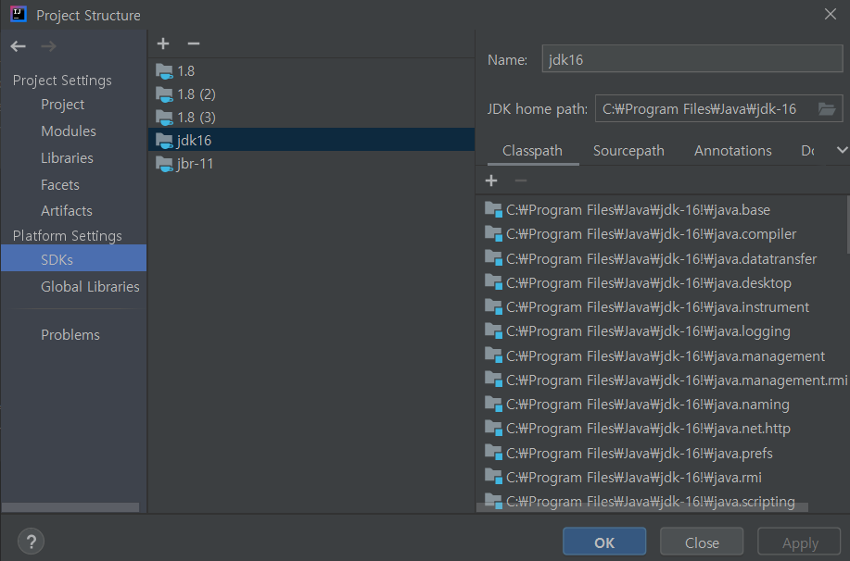Click the left sidebar horizontal scrollbar
This screenshot has width=850, height=561.
70,507
